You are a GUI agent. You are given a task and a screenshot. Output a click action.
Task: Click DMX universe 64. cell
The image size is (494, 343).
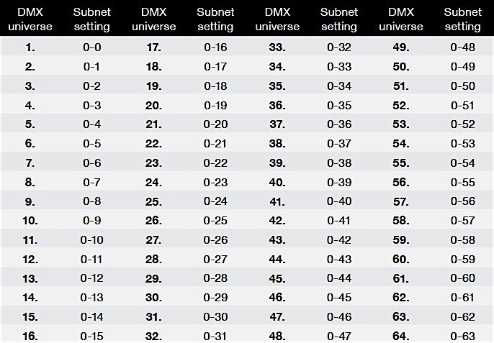[x=401, y=336]
